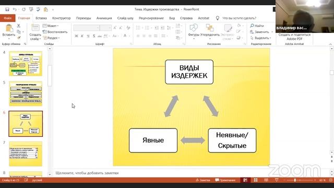
Task: Toggle Underline (Ч) formatting
Action: (x=88, y=36)
